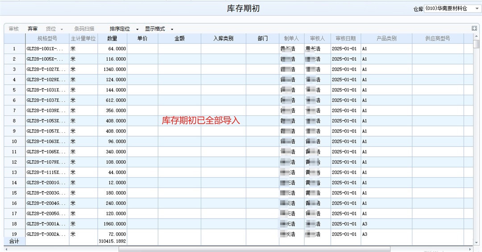Click the 条码扫描 toolbar item
The height and width of the screenshot is (252, 482).
click(84, 29)
